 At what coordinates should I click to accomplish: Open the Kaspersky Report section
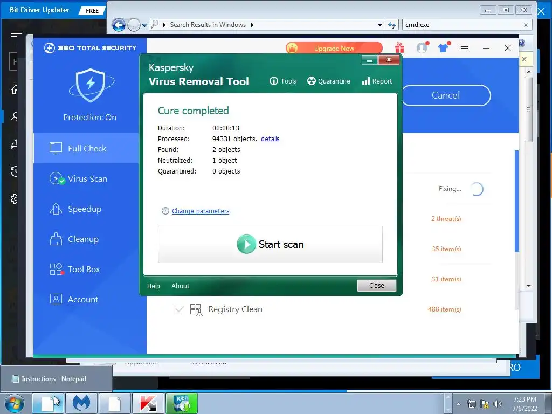click(377, 81)
